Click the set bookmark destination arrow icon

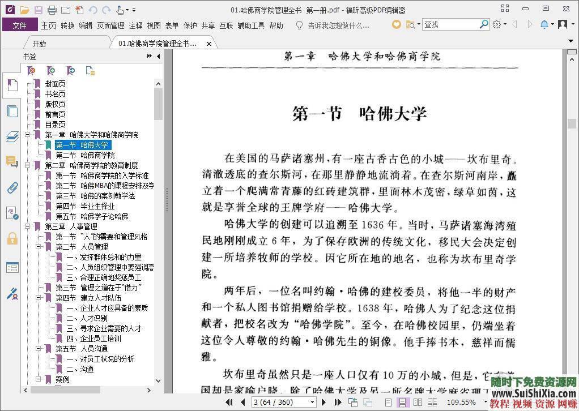(x=71, y=70)
